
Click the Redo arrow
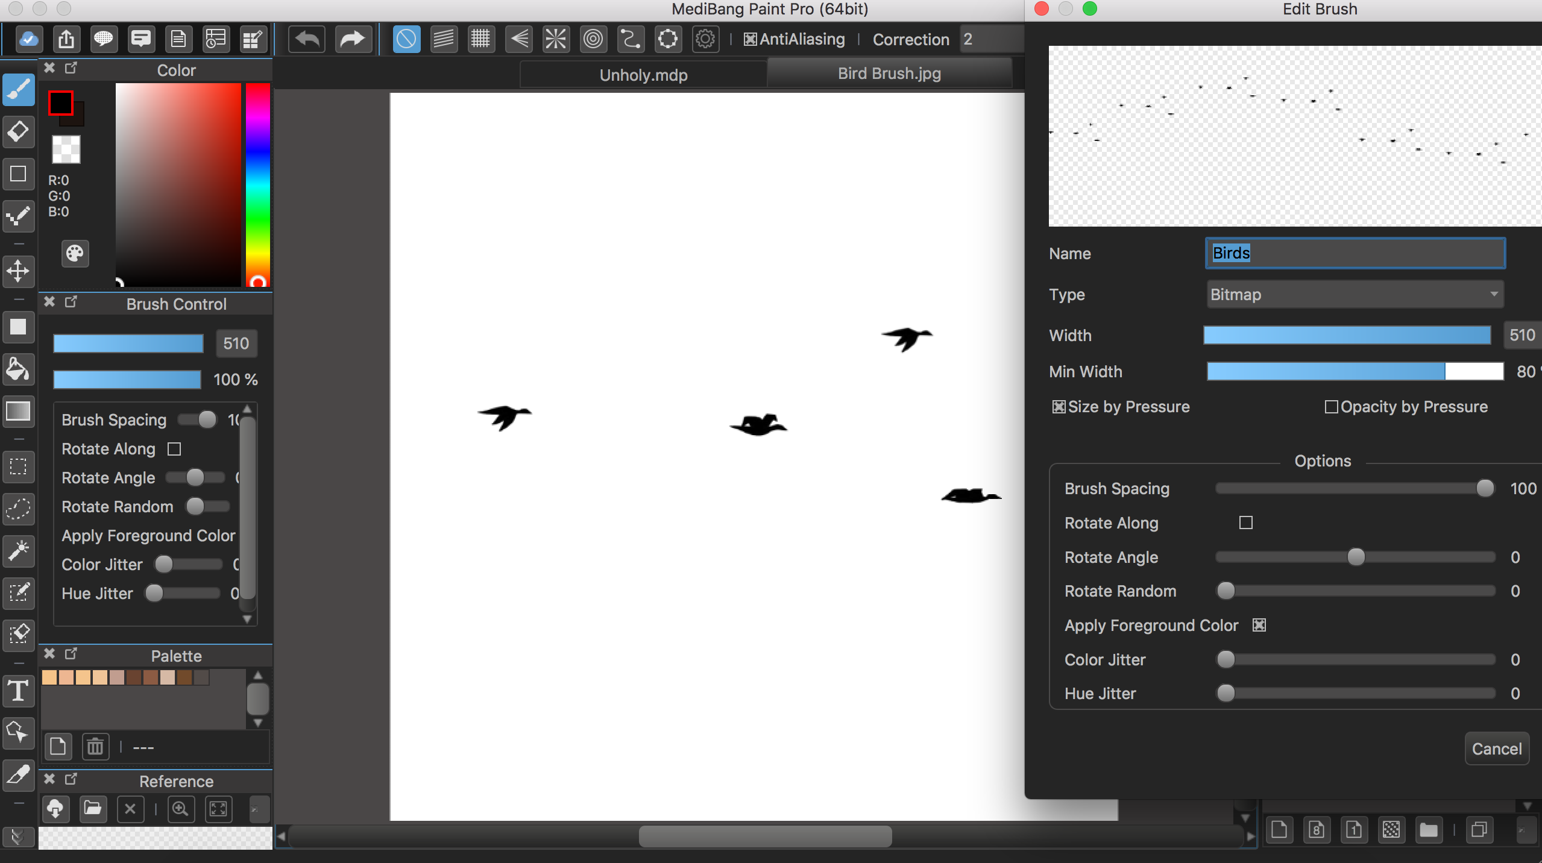(x=353, y=40)
